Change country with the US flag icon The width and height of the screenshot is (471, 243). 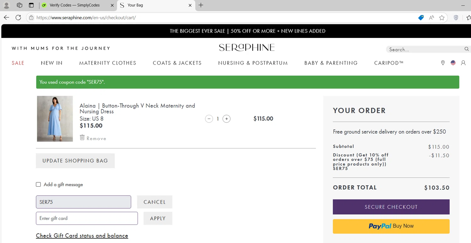pyautogui.click(x=453, y=63)
